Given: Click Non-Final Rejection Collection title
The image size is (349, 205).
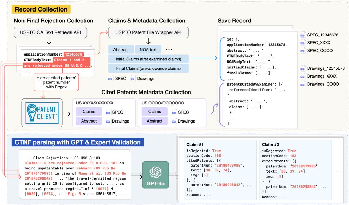Looking at the screenshot, I should click(x=54, y=21).
